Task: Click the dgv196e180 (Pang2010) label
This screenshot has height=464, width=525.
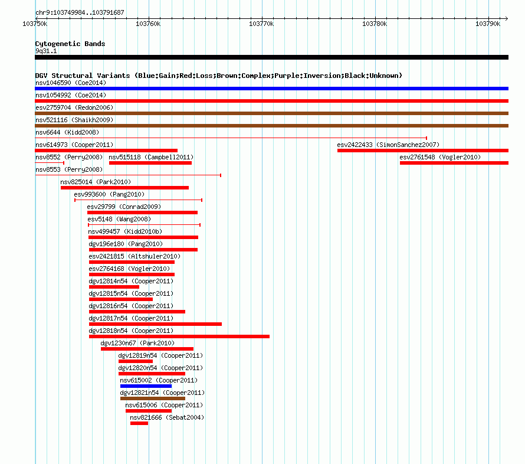Action: (x=126, y=244)
